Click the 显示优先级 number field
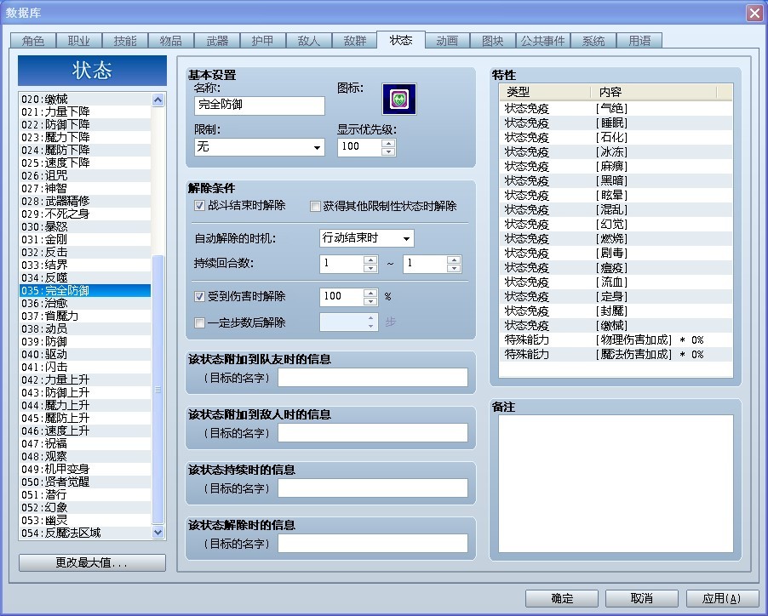Viewport: 768px width, 616px height. coord(360,147)
